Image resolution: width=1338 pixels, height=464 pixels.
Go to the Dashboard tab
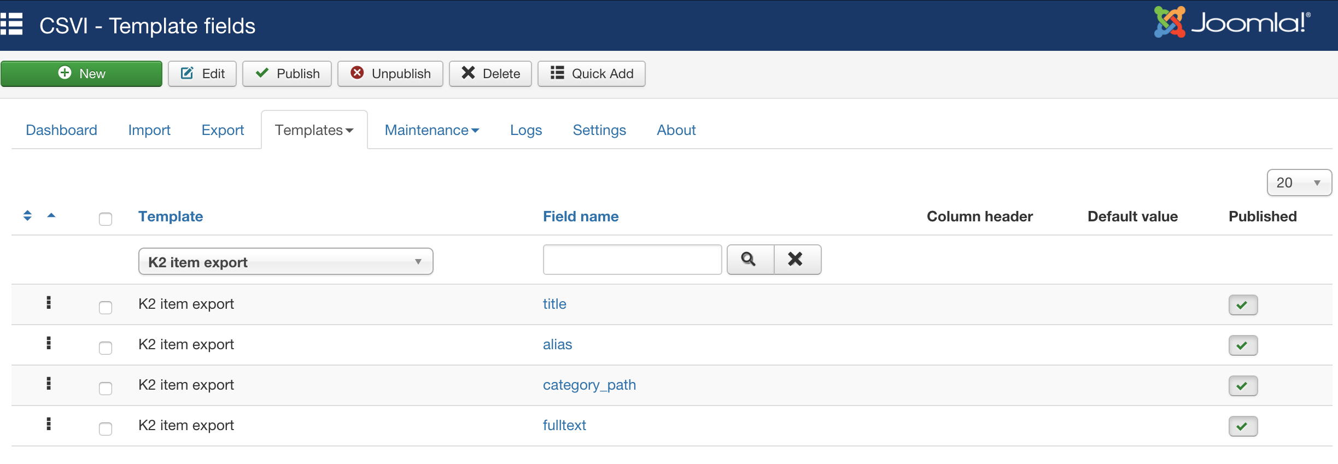(x=61, y=130)
